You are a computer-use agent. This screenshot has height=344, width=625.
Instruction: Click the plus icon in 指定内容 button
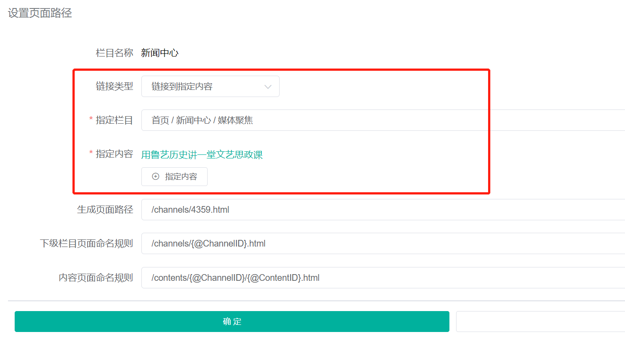click(156, 177)
